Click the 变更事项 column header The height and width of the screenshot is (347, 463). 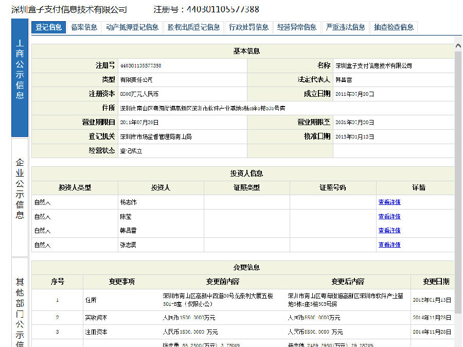[x=121, y=282]
